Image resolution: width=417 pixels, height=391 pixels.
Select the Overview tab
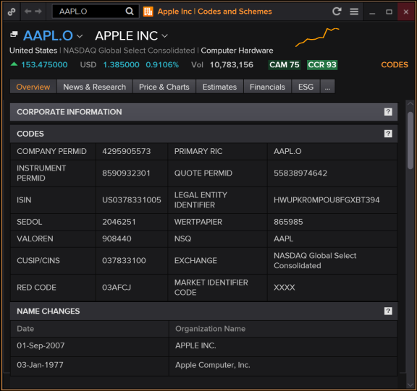33,87
